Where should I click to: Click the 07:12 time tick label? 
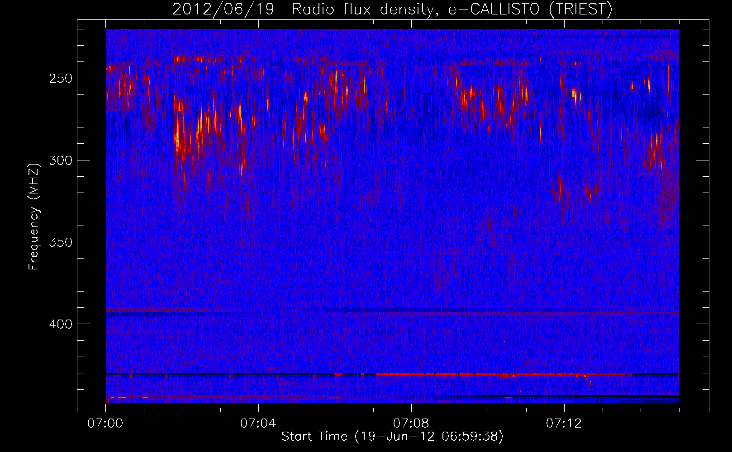[564, 423]
